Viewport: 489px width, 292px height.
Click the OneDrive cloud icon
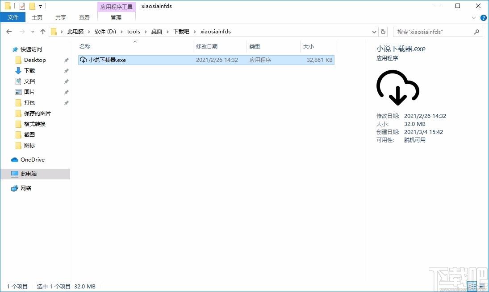[15, 160]
